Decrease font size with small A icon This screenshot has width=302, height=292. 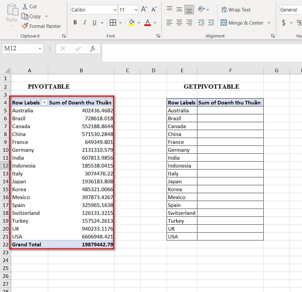(154, 9)
